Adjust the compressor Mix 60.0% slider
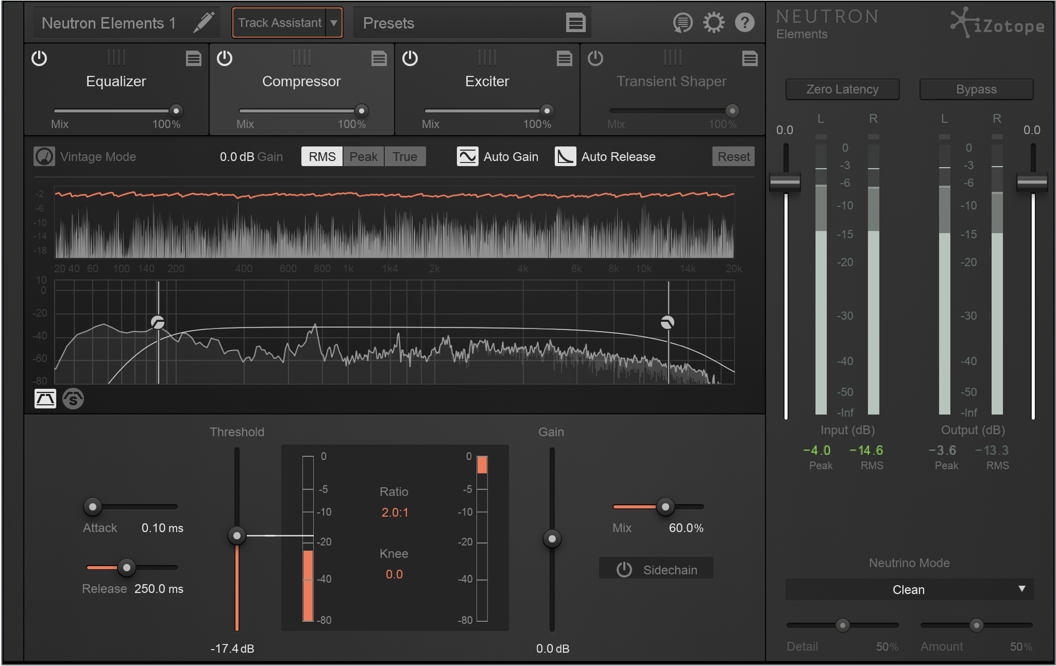 point(665,506)
